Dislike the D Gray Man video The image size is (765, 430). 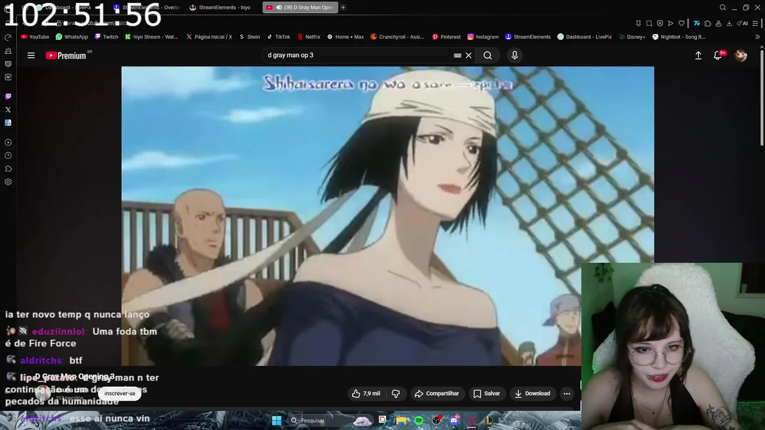coord(396,394)
